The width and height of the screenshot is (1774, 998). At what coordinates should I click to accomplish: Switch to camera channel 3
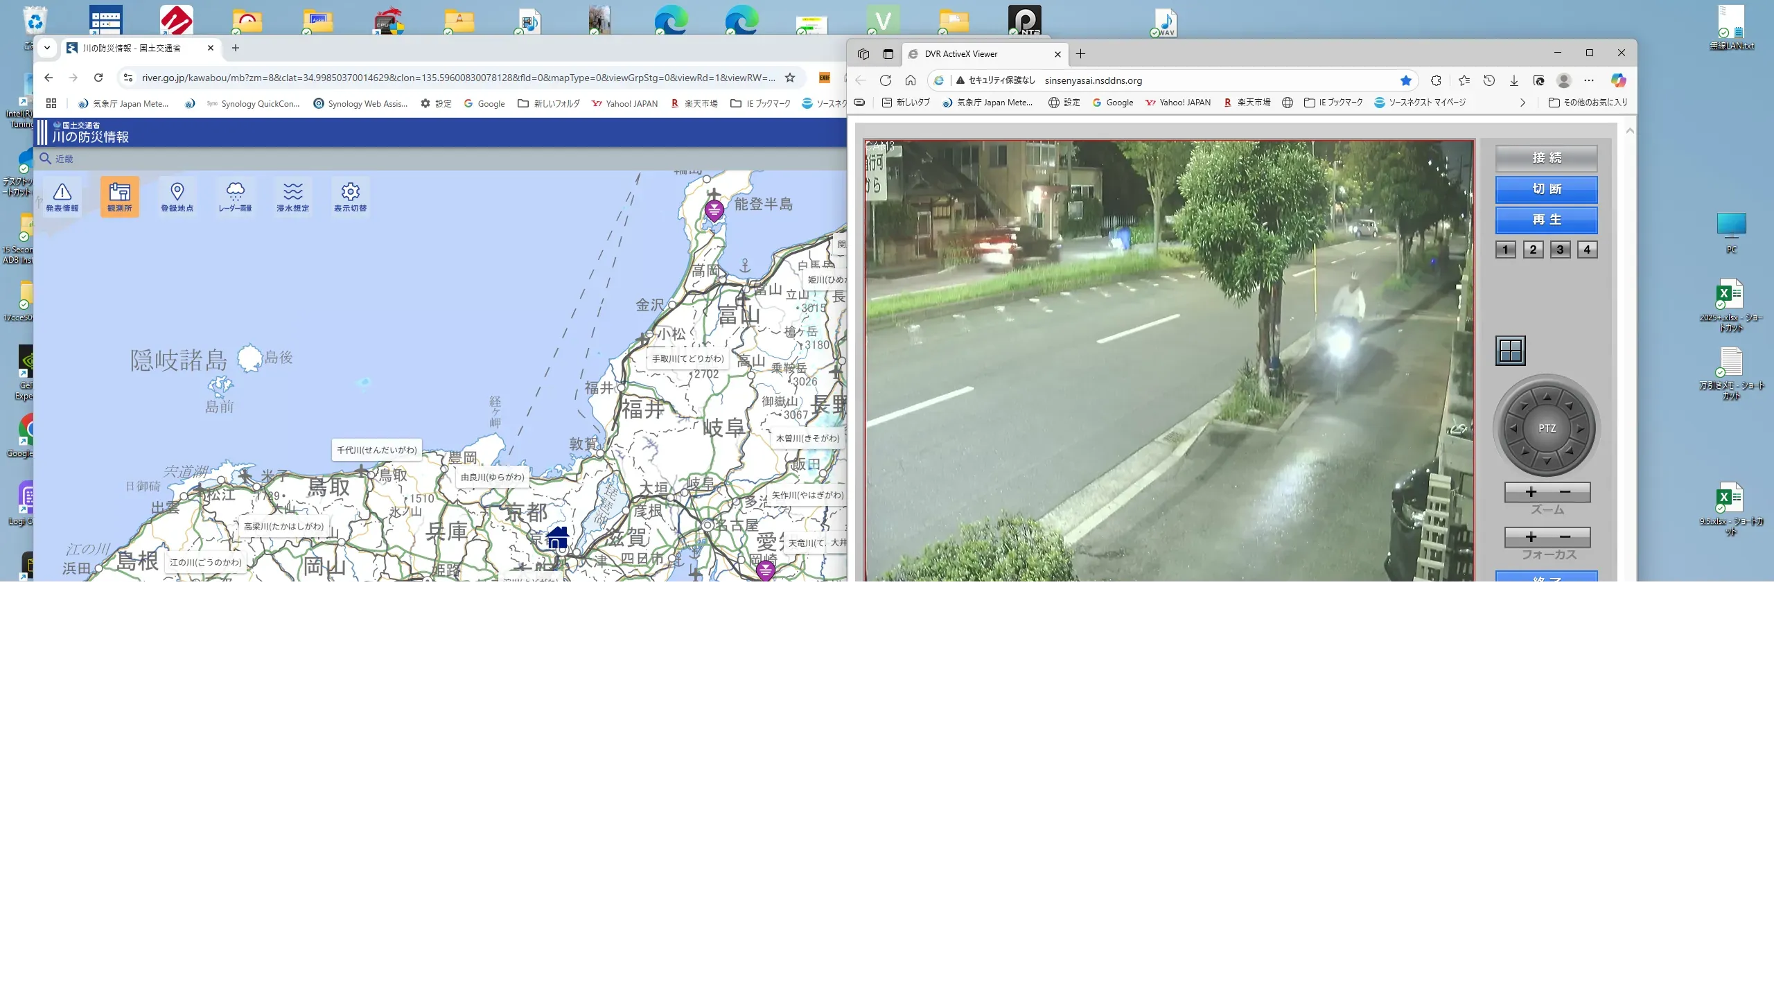(x=1560, y=249)
